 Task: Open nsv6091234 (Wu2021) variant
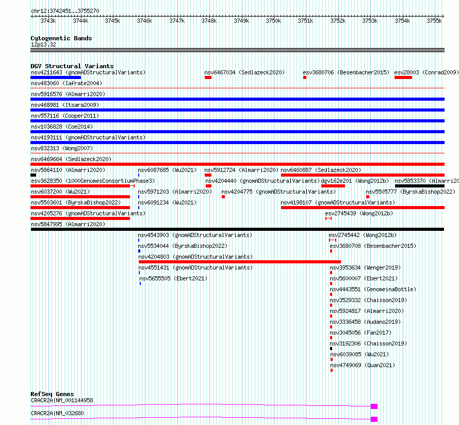[167, 202]
